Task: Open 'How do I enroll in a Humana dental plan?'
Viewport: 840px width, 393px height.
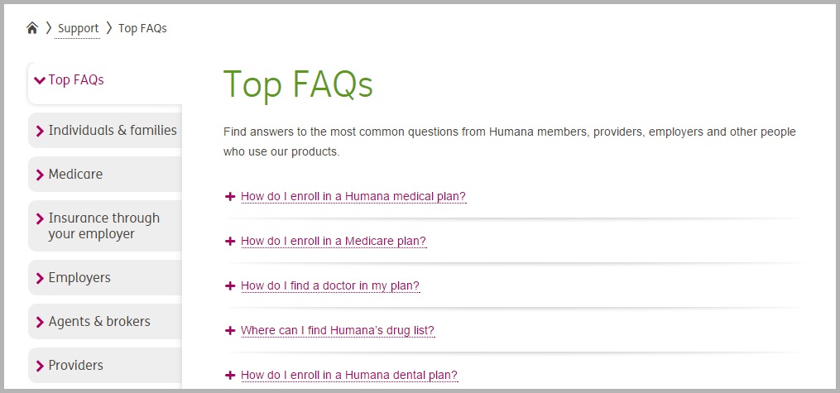Action: (x=349, y=376)
